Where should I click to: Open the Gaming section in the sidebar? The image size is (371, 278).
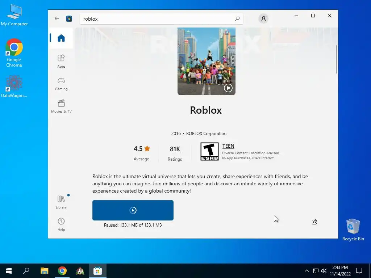click(61, 84)
